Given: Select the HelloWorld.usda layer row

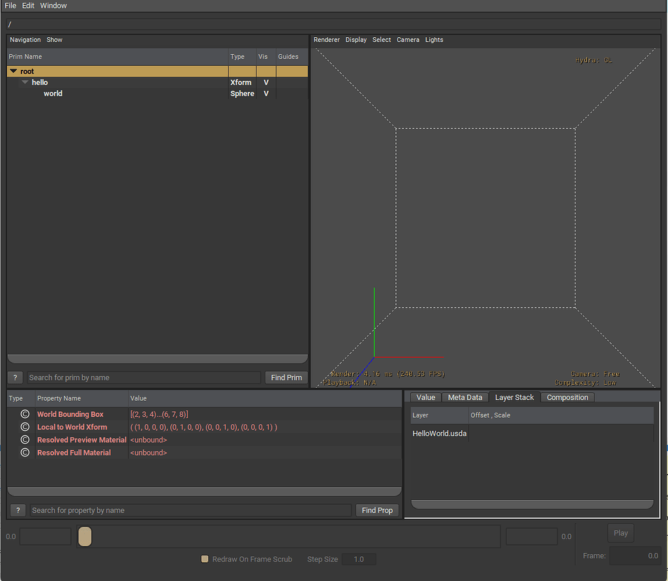Looking at the screenshot, I should coord(439,433).
